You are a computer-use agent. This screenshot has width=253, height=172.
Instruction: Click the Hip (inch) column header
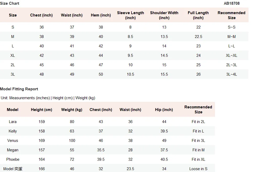click(164, 110)
